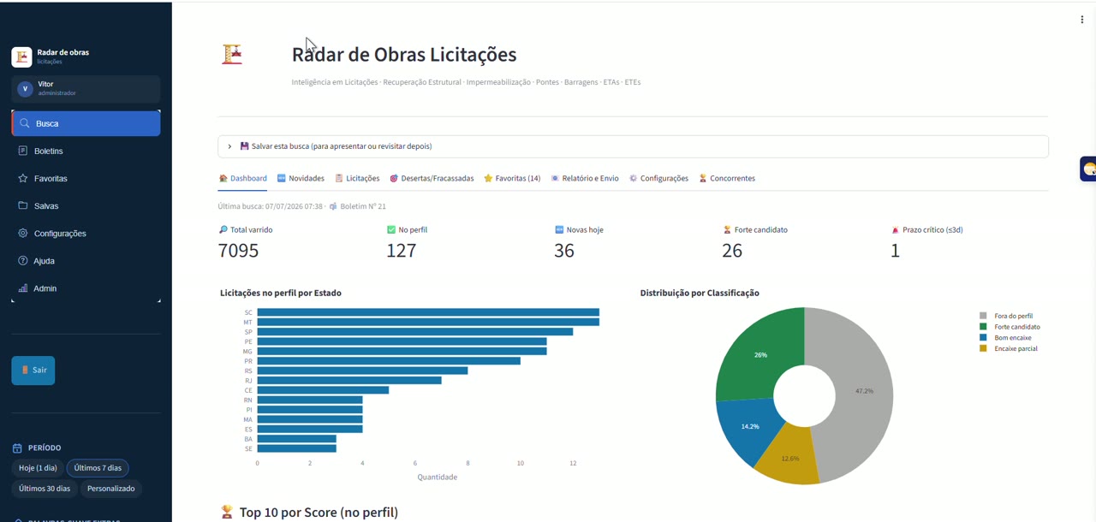The image size is (1096, 522).
Task: Click the Radar de Obras Licitações heading
Action: point(404,54)
